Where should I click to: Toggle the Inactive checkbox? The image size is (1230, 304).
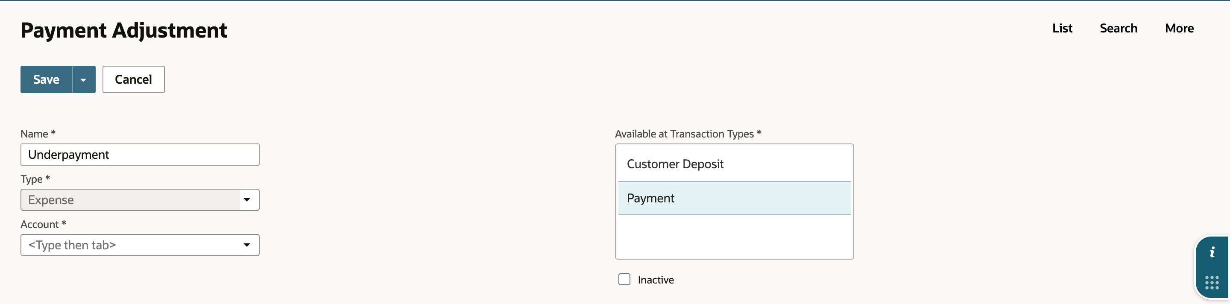click(624, 279)
